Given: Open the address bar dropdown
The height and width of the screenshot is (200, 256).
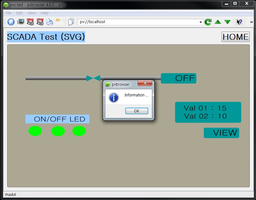Looking at the screenshot, I should click(201, 22).
